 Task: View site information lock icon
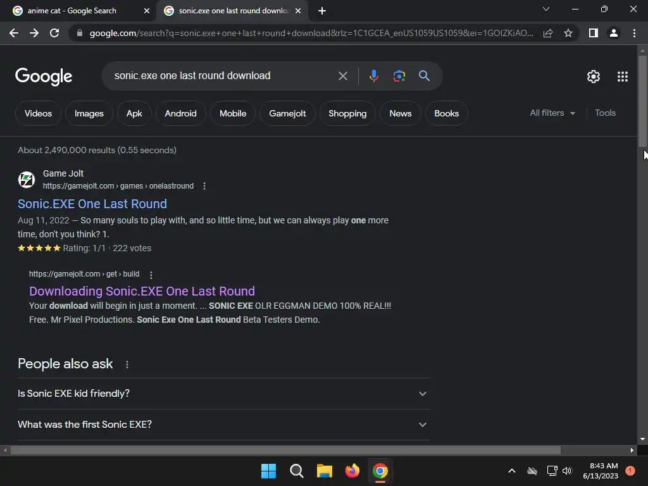point(79,33)
